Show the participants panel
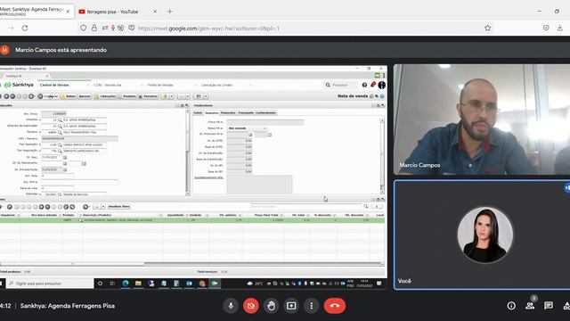Screen dimensions: 570x321 (x=530, y=306)
